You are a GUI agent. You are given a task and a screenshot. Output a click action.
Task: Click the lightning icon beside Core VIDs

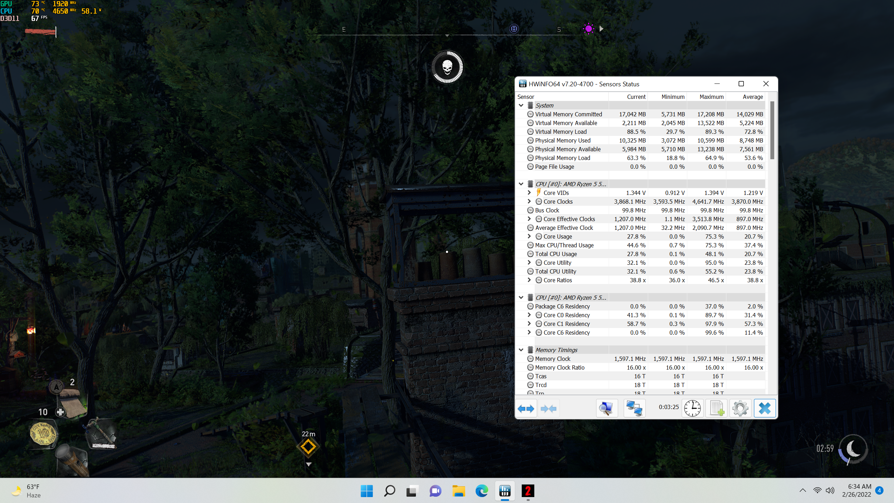coord(539,192)
